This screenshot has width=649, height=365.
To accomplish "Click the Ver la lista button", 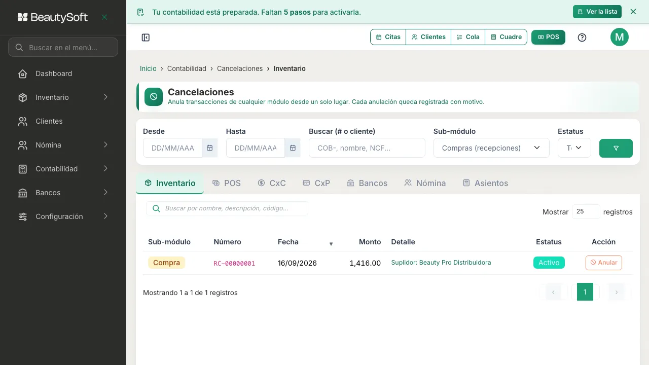I will tap(597, 12).
